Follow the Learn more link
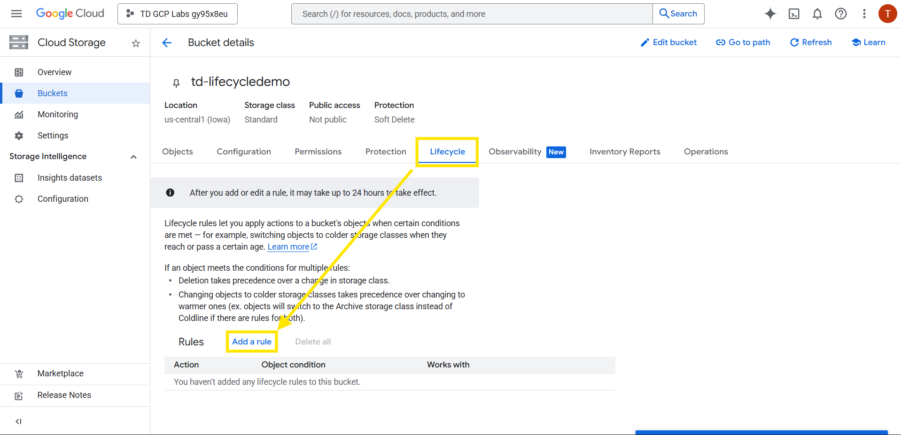This screenshot has width=901, height=435. click(x=288, y=247)
